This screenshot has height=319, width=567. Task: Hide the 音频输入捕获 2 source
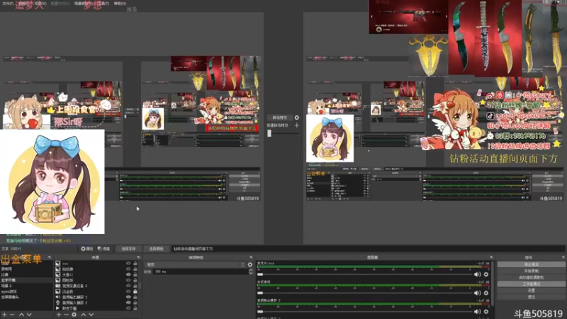128,303
